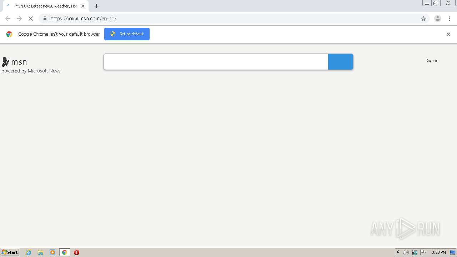
Task: Close the MSN UK tab
Action: (x=83, y=6)
